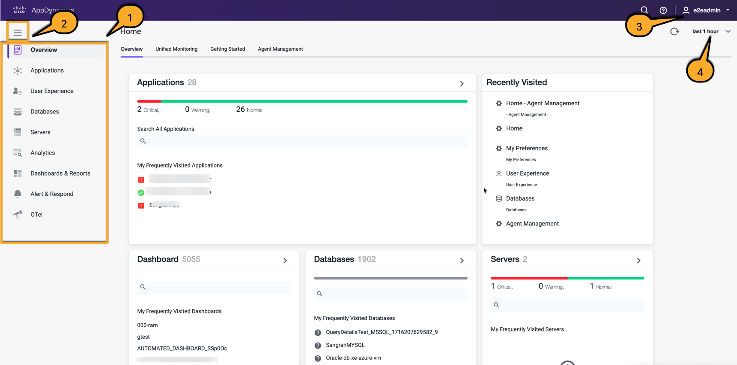Open Home - Agent Management recent link
737x365 pixels.
(543, 103)
